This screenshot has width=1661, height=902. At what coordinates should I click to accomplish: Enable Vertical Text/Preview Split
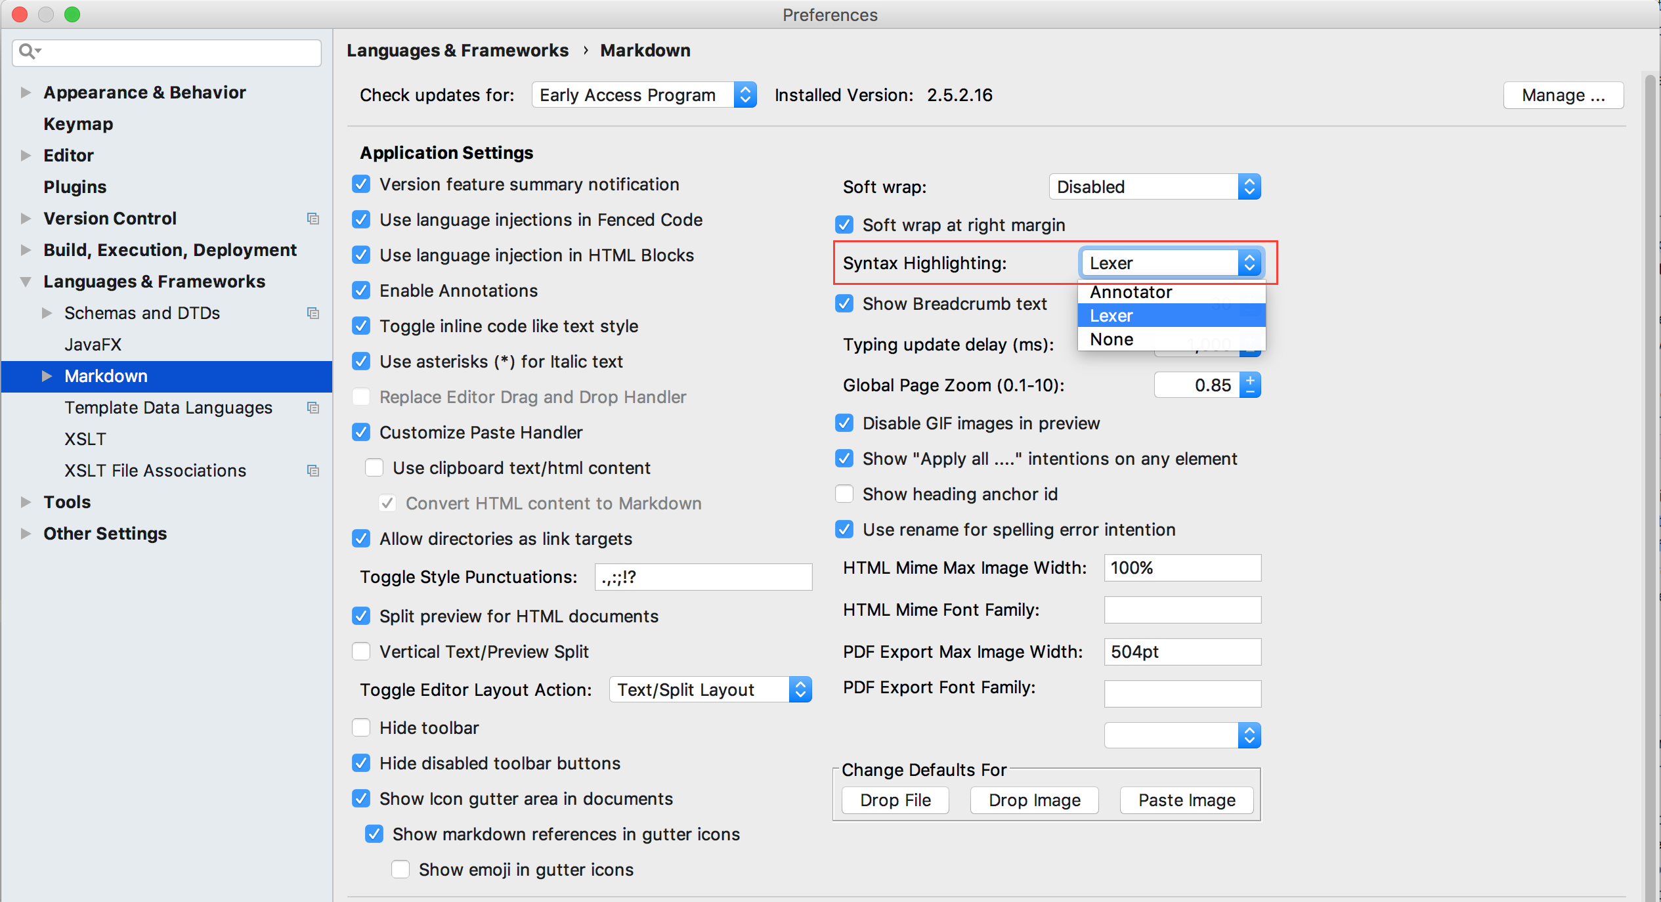click(x=361, y=651)
